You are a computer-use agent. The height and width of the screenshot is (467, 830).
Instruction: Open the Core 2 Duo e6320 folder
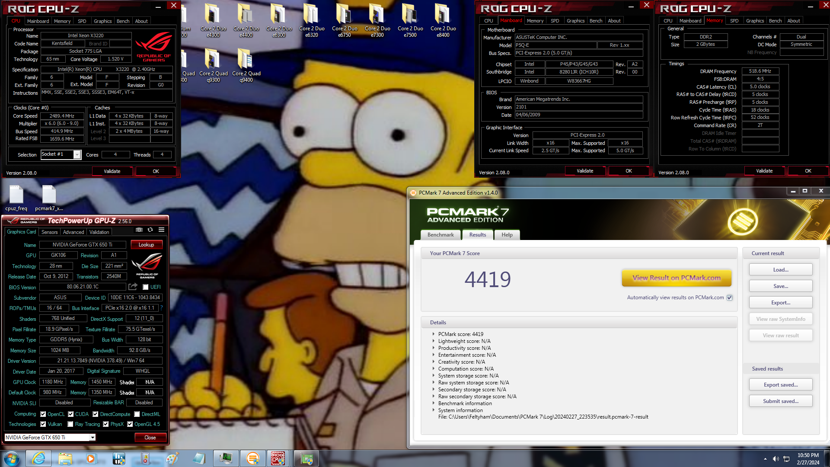point(311,20)
